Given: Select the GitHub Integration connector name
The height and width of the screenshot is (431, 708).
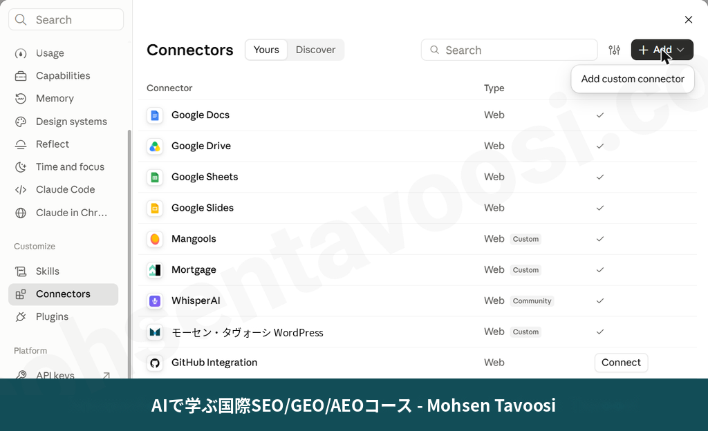Looking at the screenshot, I should coord(214,363).
